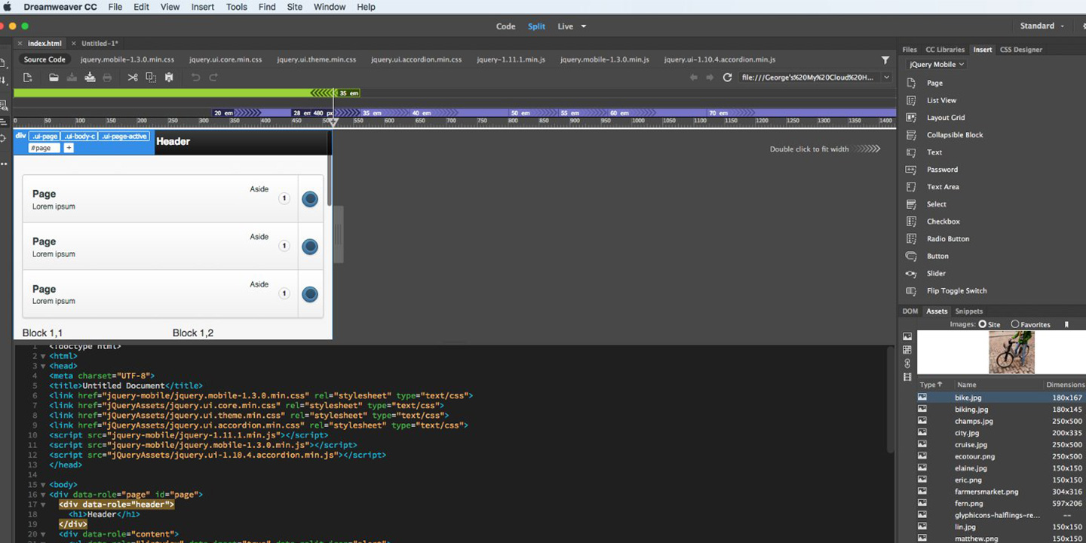Select the Favorites radio button for Images
Screen dimensions: 1086x543
tap(1014, 324)
